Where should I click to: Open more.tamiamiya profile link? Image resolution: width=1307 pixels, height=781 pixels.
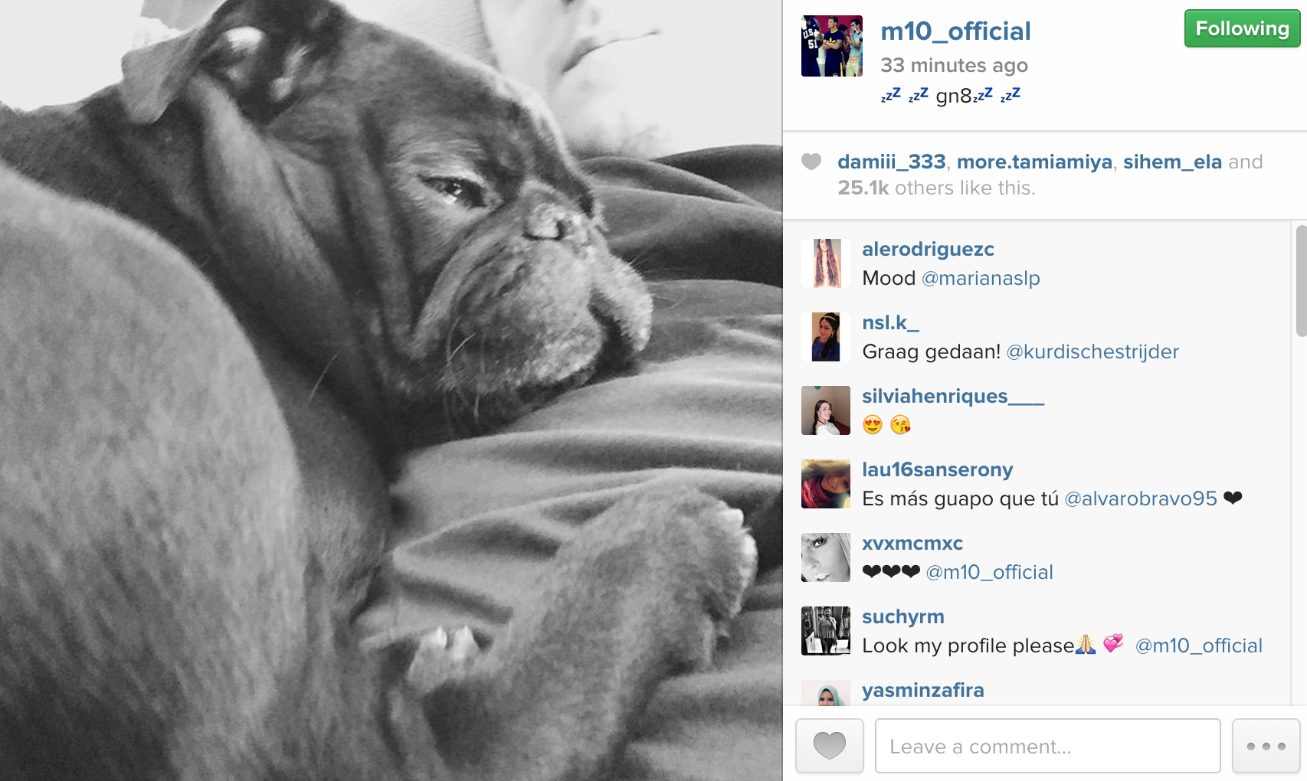[x=1034, y=162]
